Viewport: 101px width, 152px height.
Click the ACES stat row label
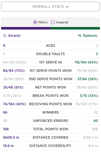coord(50,46)
